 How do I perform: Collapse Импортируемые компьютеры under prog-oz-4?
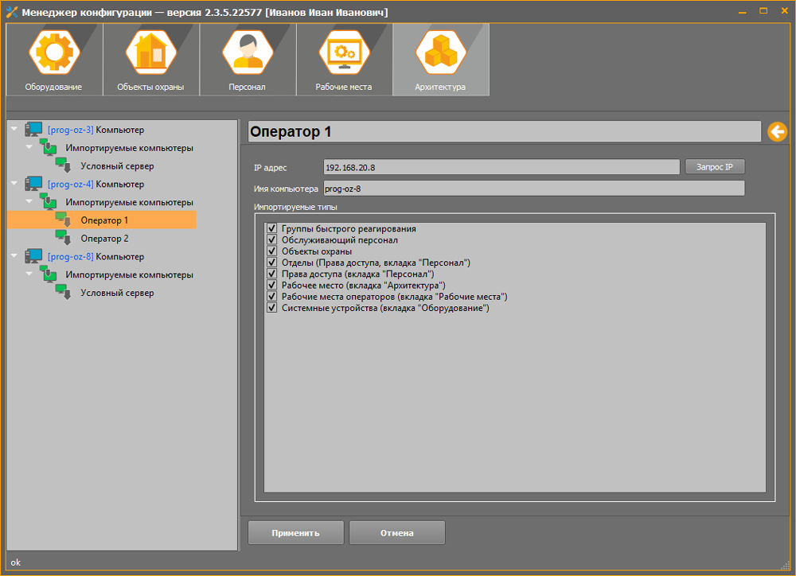click(x=29, y=202)
